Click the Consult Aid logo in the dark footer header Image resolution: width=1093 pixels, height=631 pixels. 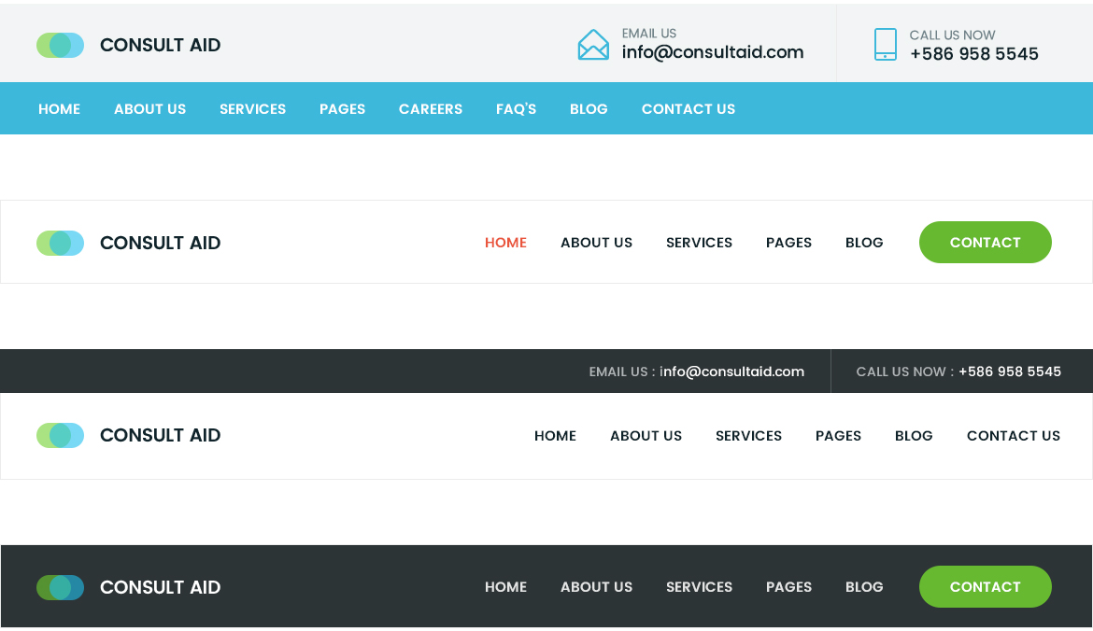click(x=128, y=587)
